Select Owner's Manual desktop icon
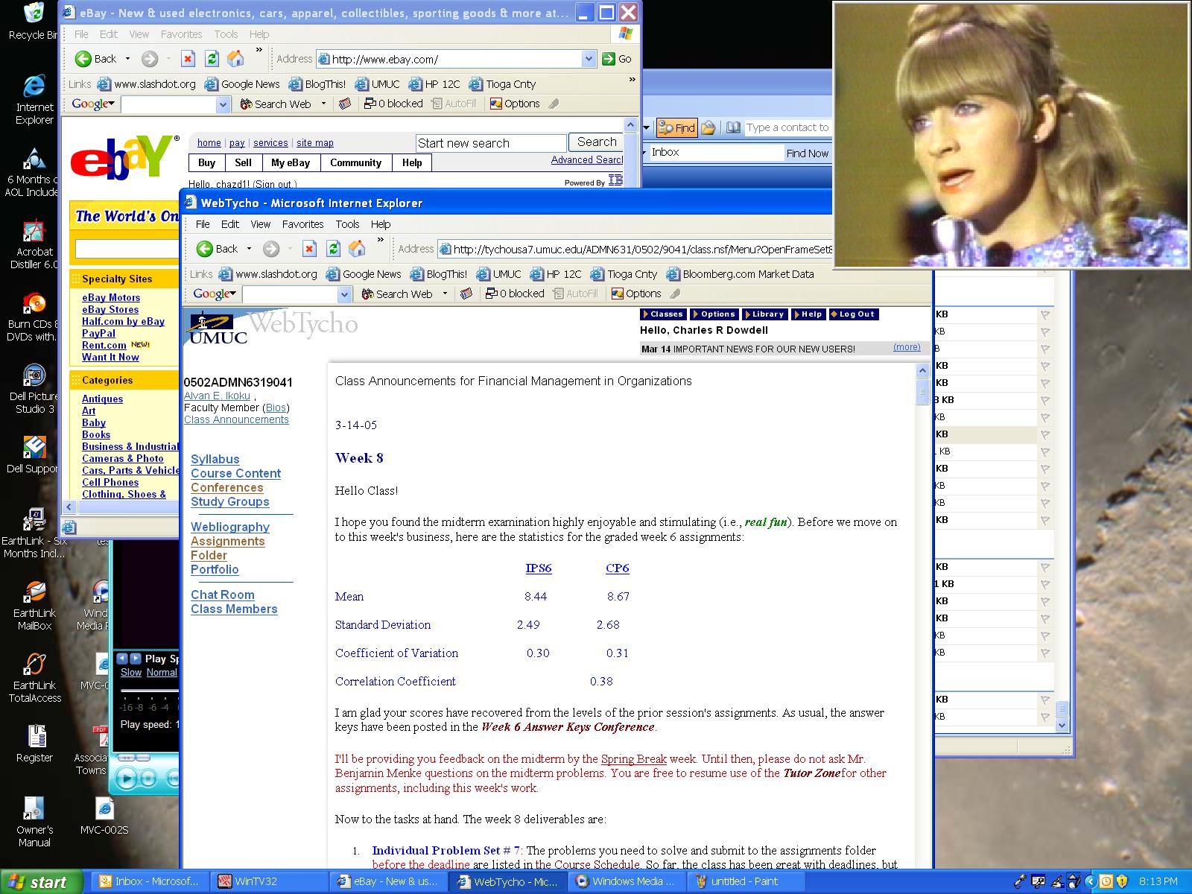This screenshot has width=1192, height=894. pos(34,822)
